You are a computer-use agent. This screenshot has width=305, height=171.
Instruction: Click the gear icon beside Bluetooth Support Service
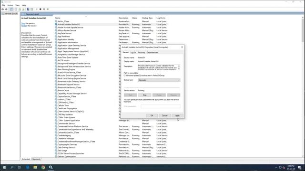(56, 85)
